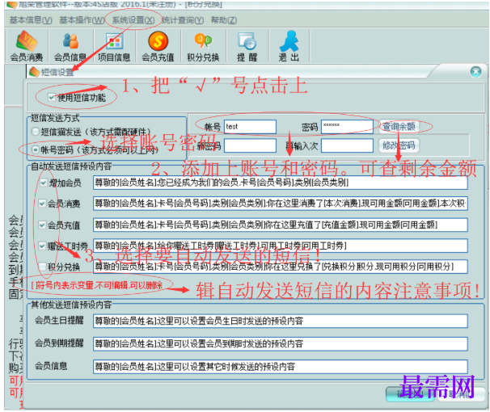Select the 短信猫发送 radio option
Screen dimensions: 490x412
36,132
